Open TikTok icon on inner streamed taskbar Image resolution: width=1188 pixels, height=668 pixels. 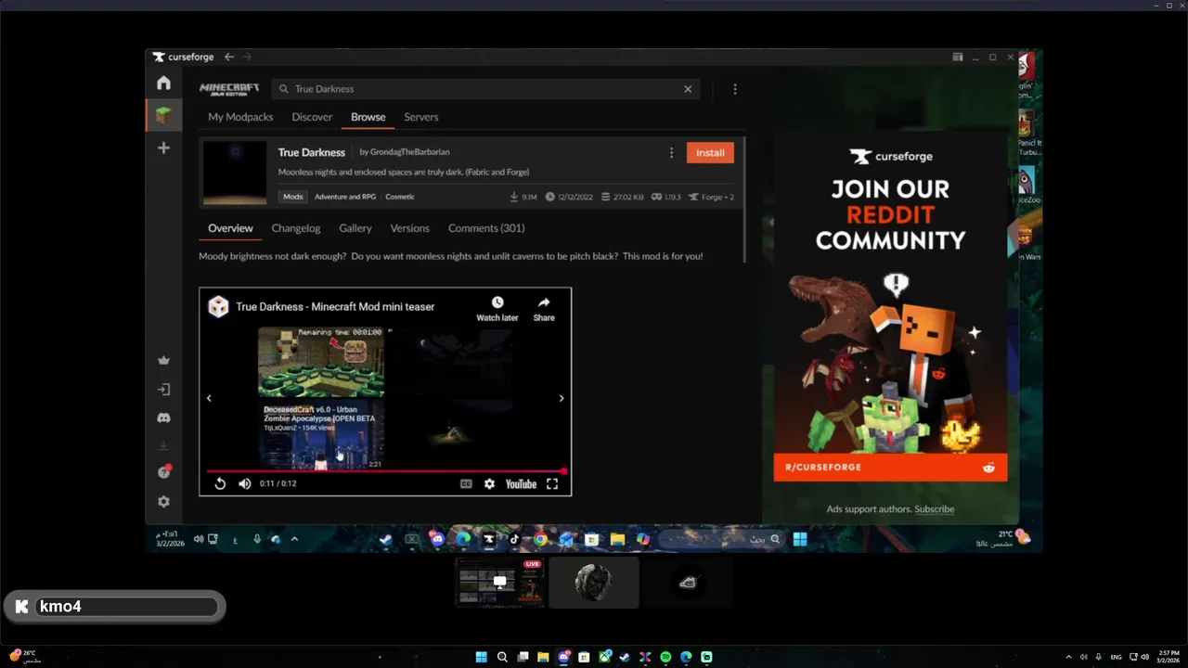click(x=514, y=539)
